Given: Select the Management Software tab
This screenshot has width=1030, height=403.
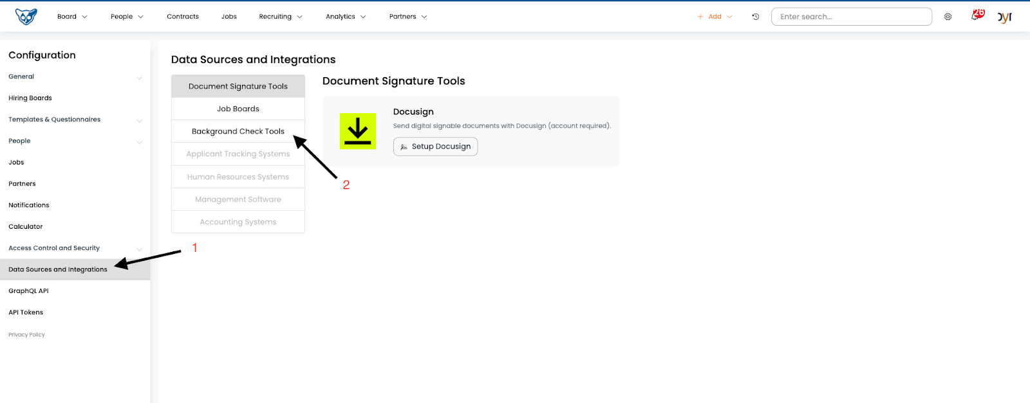Looking at the screenshot, I should click(x=238, y=199).
